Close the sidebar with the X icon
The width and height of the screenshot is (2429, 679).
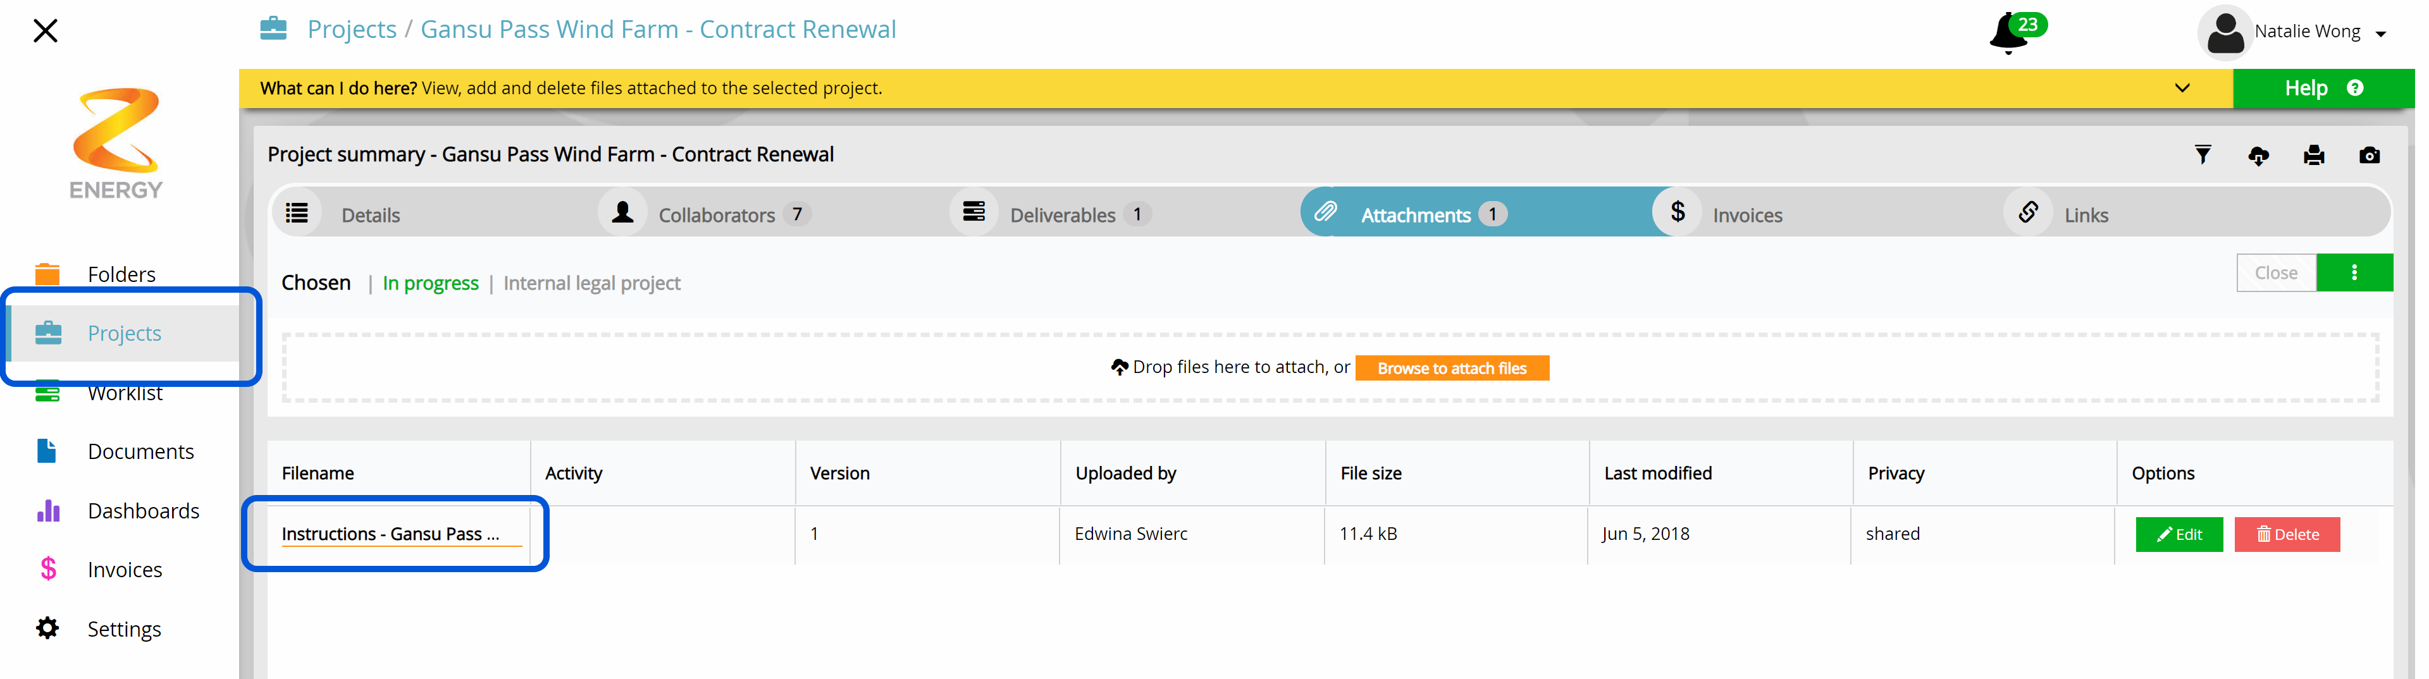click(x=44, y=31)
